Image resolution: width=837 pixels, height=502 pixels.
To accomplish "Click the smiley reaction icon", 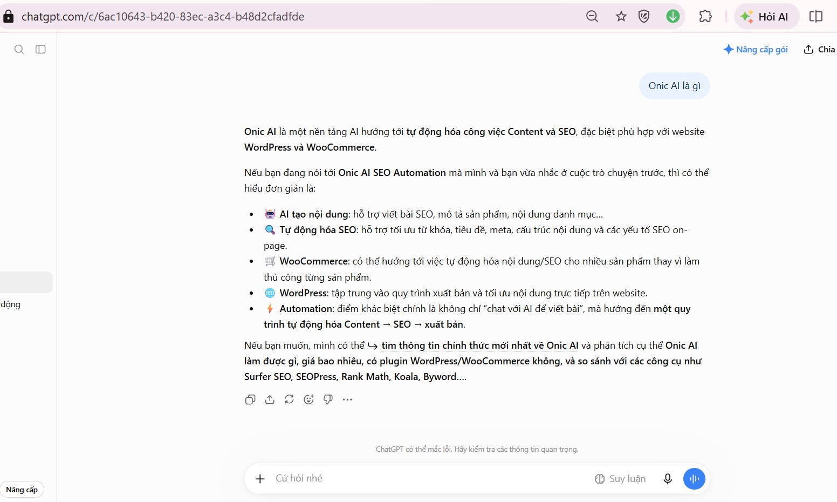I will (308, 399).
